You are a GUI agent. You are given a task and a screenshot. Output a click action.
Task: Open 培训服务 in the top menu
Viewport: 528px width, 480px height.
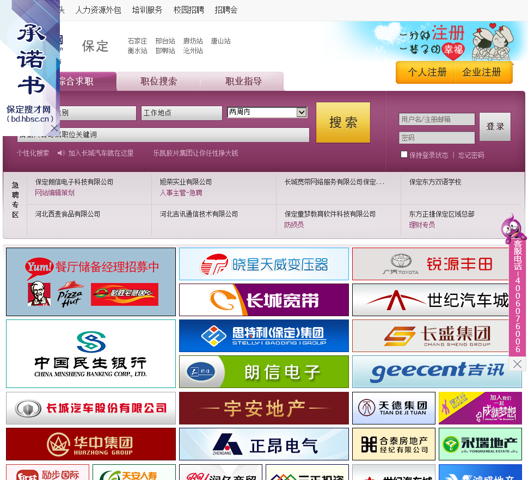[147, 10]
